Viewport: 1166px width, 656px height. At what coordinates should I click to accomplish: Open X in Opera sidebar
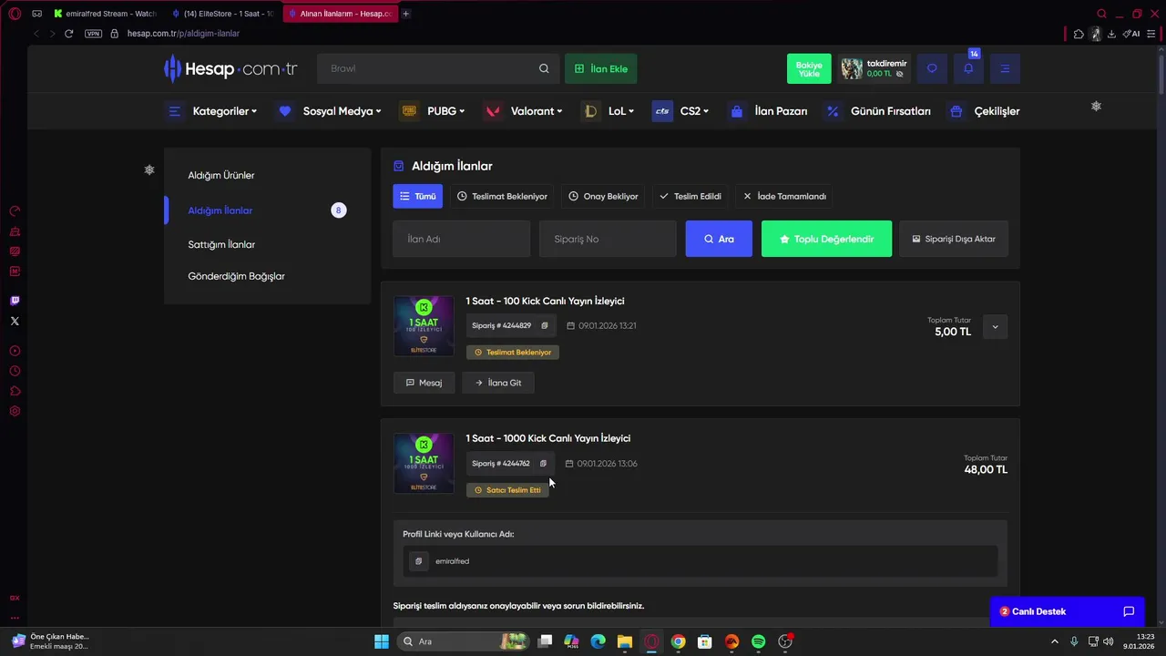[15, 321]
